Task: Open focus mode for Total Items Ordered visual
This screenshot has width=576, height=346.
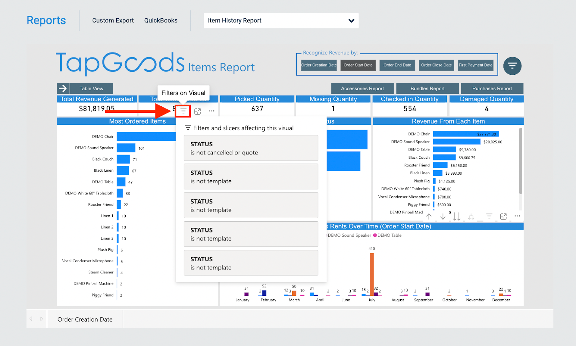Action: point(197,111)
